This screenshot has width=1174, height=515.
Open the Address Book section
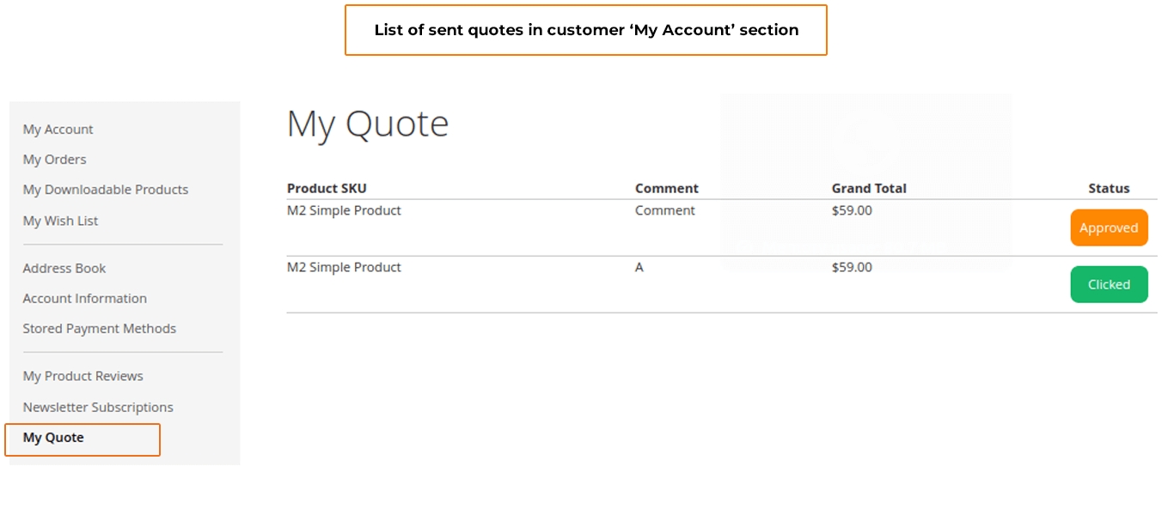click(64, 269)
